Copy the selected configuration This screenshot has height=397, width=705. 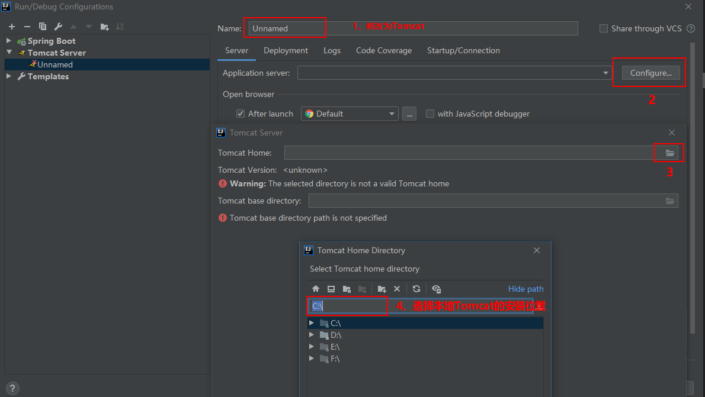pos(42,27)
